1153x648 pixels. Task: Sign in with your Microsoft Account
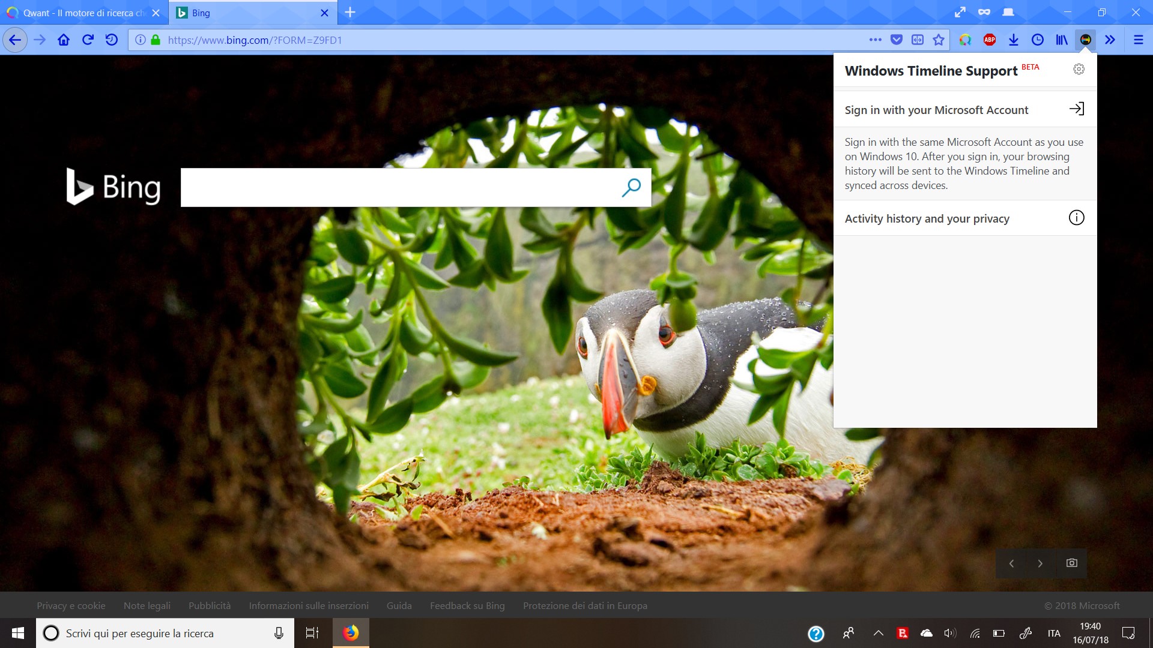[x=965, y=110]
